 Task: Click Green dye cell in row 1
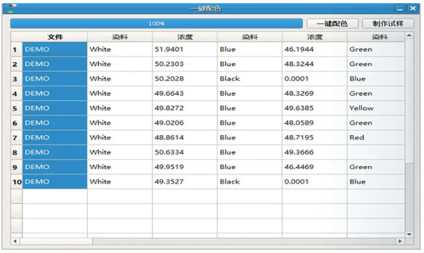376,49
